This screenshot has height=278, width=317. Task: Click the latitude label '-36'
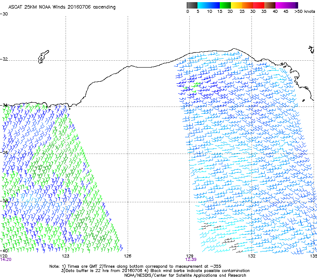pos(4,152)
